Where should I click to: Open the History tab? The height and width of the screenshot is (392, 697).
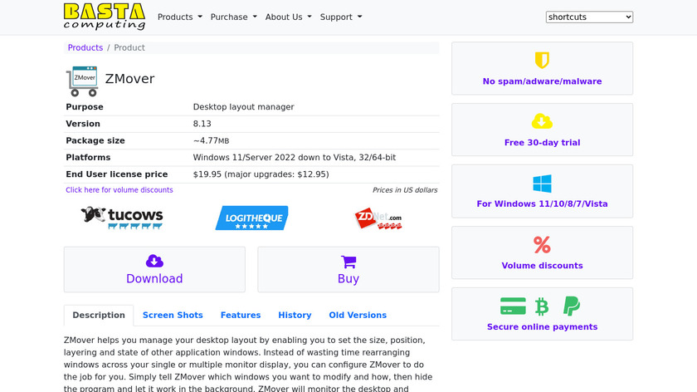295,316
